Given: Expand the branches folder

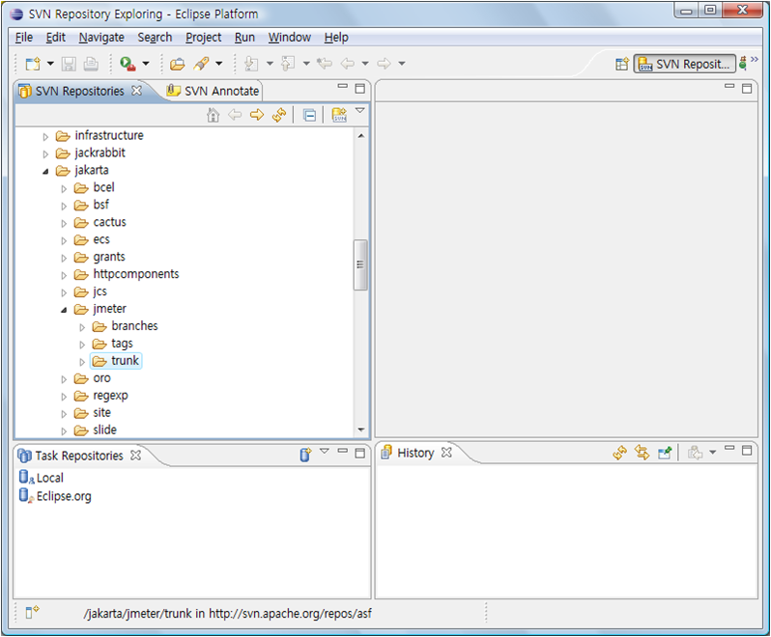Looking at the screenshot, I should (x=82, y=327).
